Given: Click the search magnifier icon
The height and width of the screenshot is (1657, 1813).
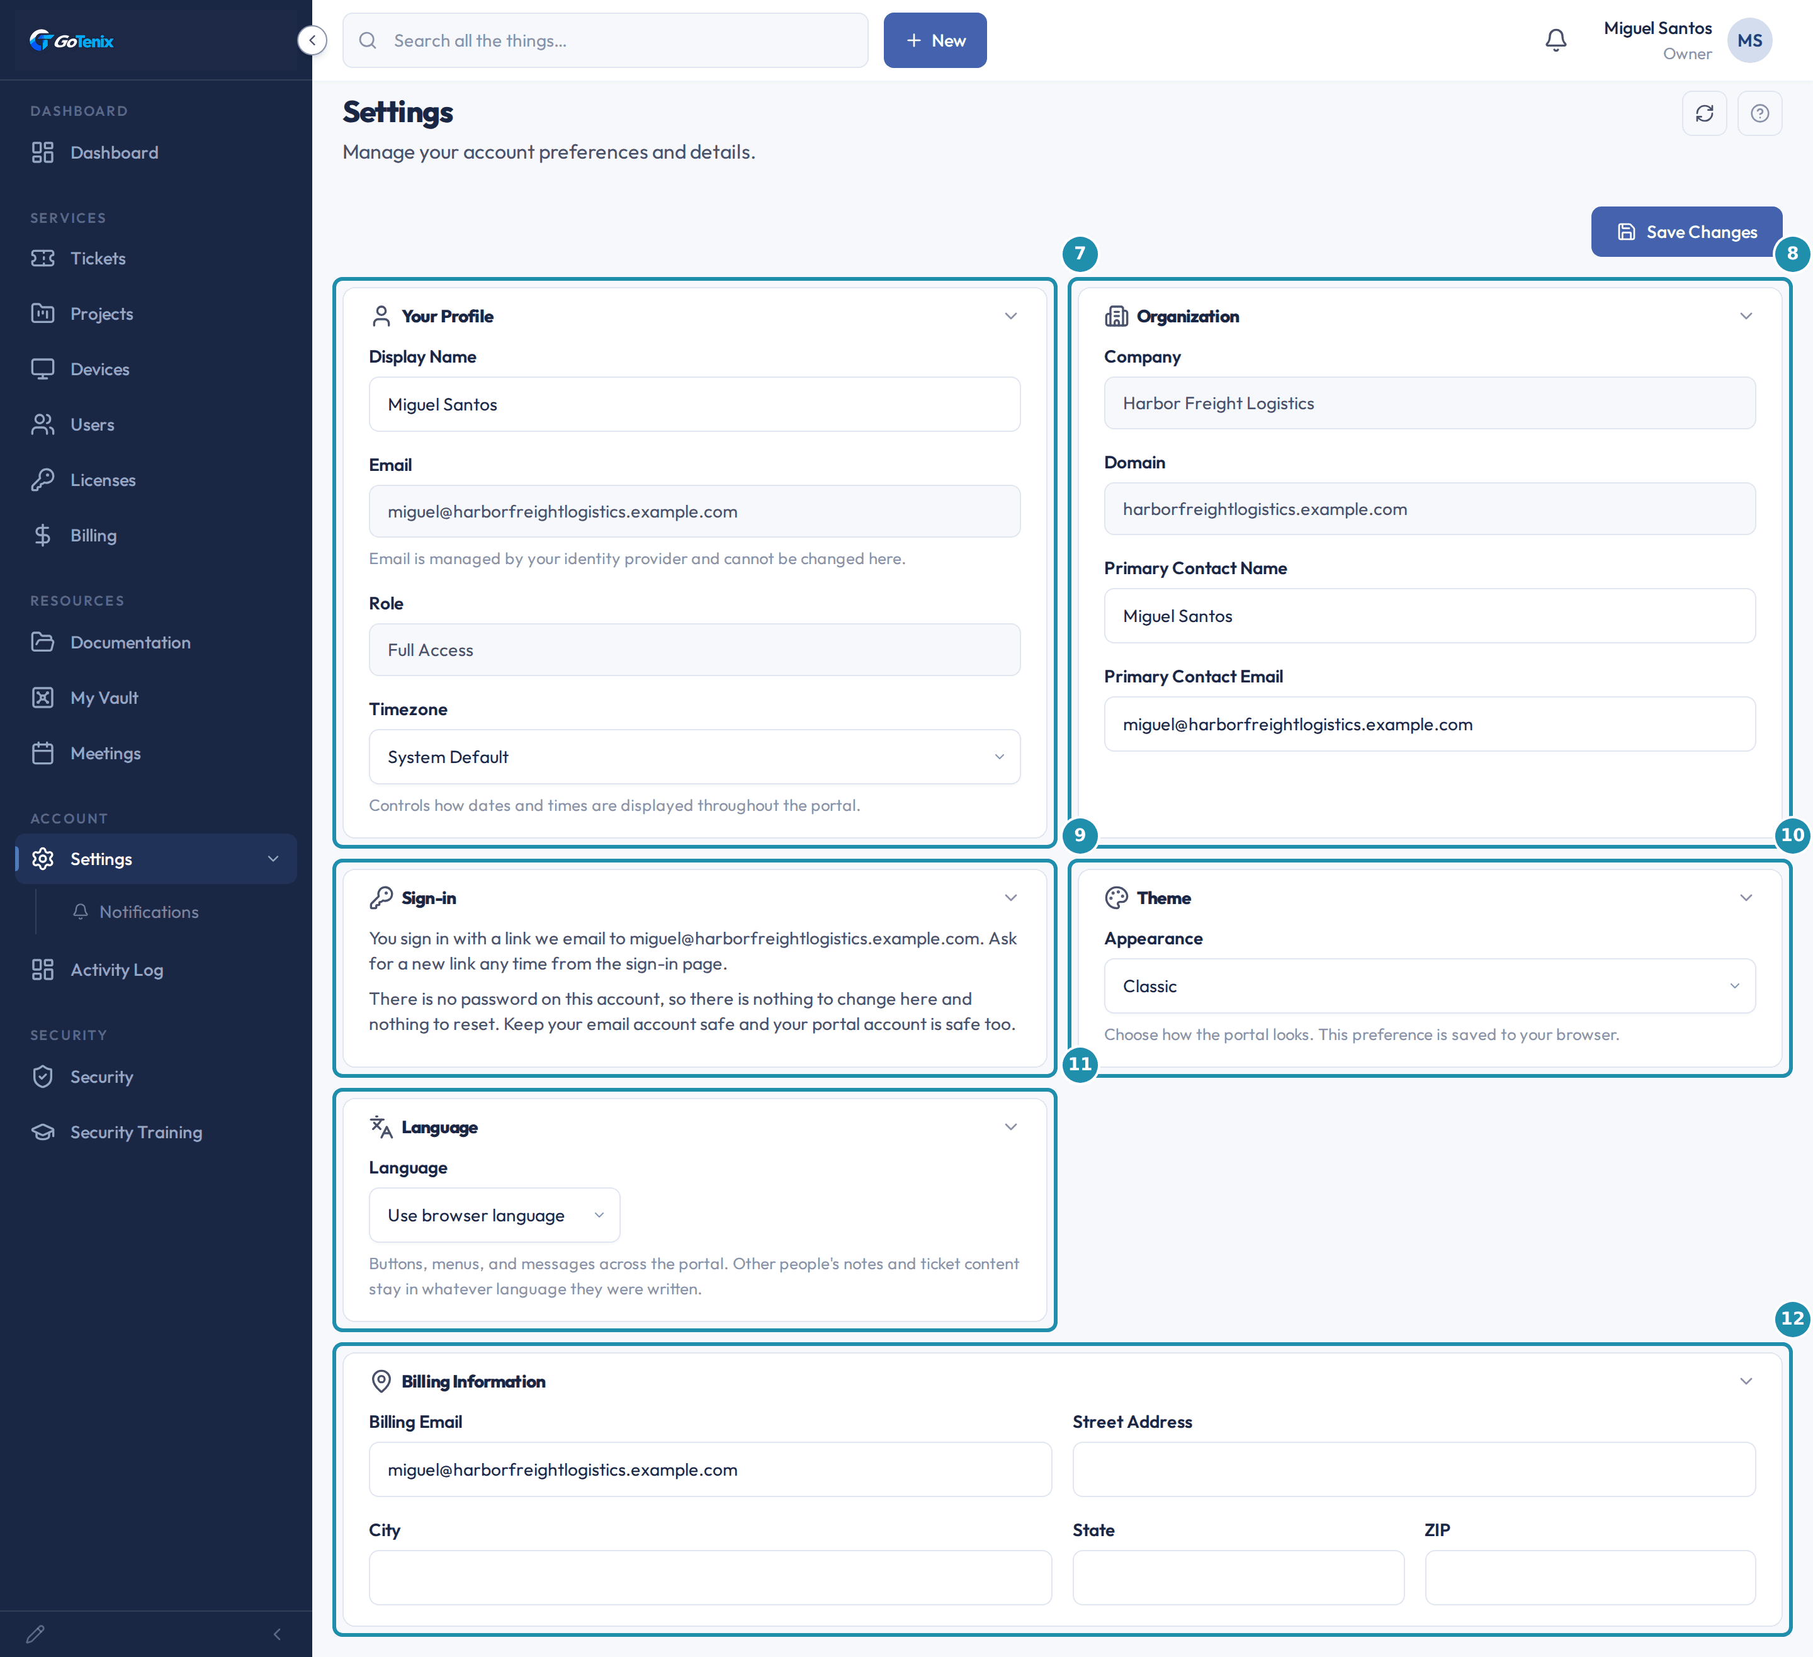Looking at the screenshot, I should [x=368, y=40].
